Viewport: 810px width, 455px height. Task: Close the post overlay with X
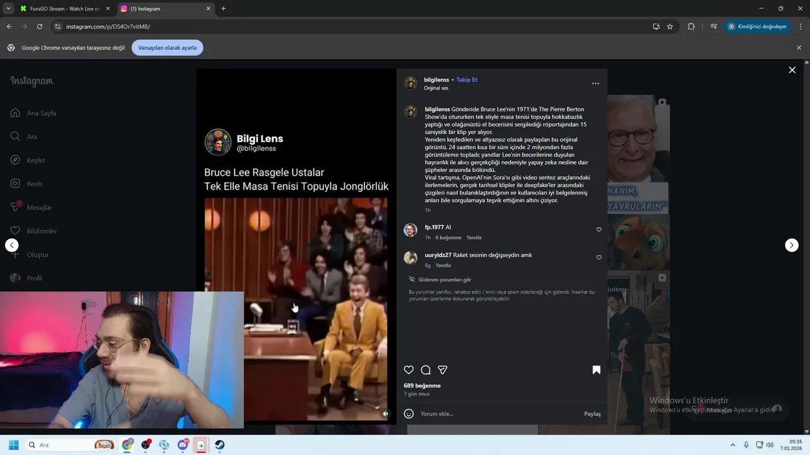click(x=792, y=70)
